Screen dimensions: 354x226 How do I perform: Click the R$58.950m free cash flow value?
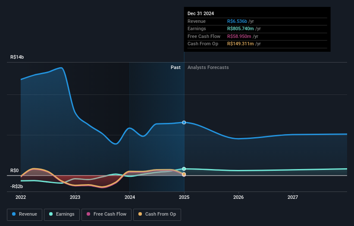(239, 36)
